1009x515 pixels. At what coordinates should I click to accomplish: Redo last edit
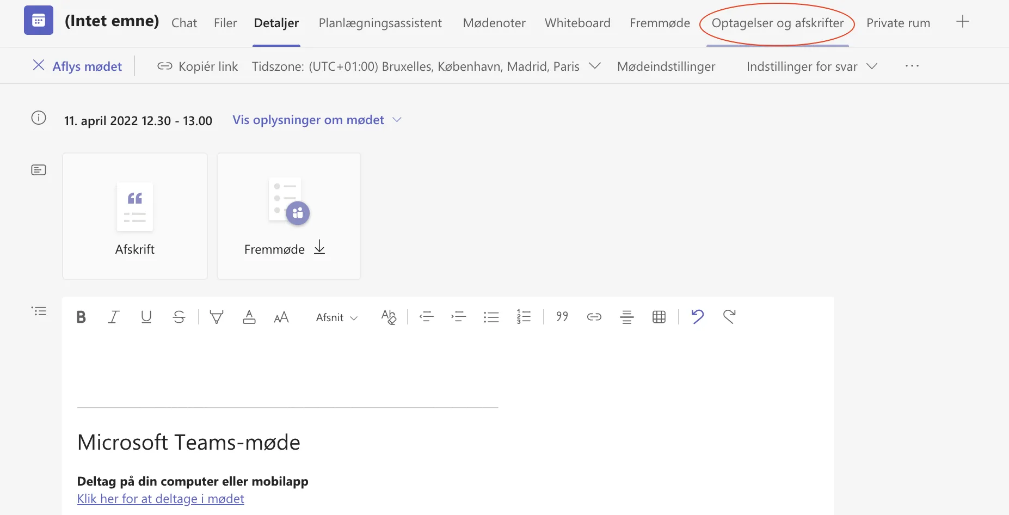730,316
